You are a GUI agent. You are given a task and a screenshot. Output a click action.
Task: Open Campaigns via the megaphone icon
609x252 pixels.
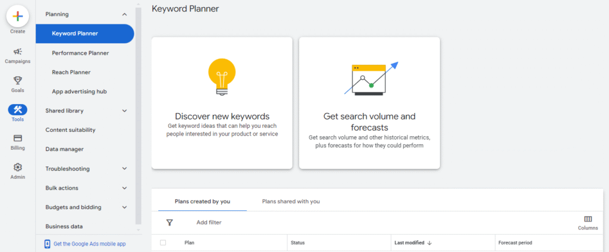point(17,52)
